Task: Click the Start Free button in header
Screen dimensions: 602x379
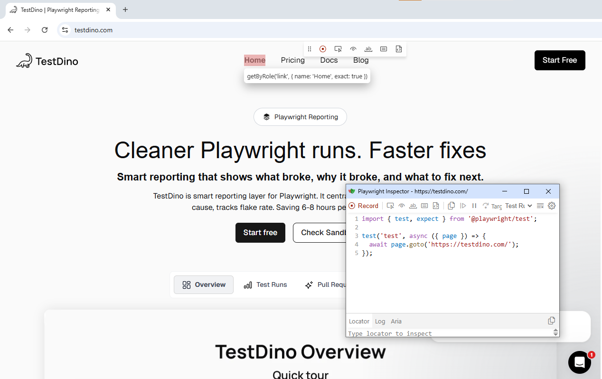Action: pyautogui.click(x=559, y=60)
